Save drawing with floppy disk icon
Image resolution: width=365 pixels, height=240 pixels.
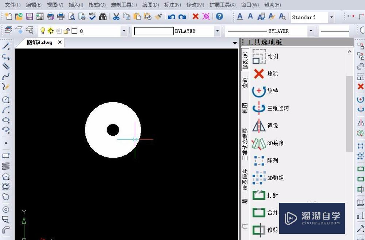[x=29, y=16]
